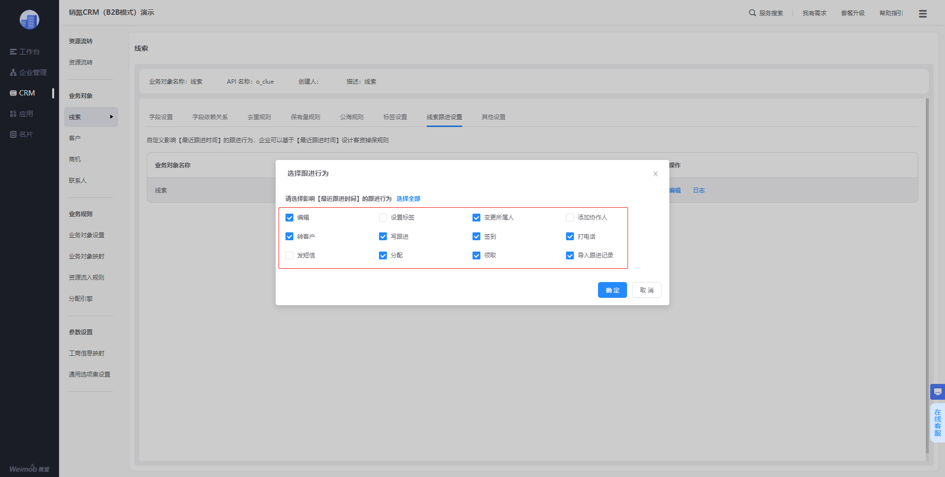945x477 pixels.
Task: Open 通用选项集设置 menu item
Action: (90, 375)
